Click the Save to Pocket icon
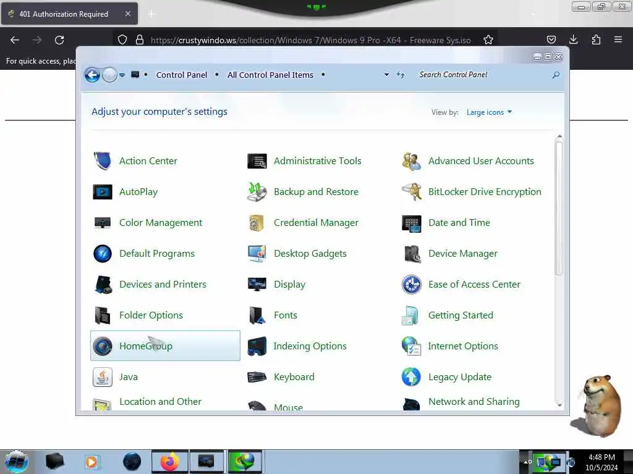This screenshot has width=633, height=474. pyautogui.click(x=551, y=39)
